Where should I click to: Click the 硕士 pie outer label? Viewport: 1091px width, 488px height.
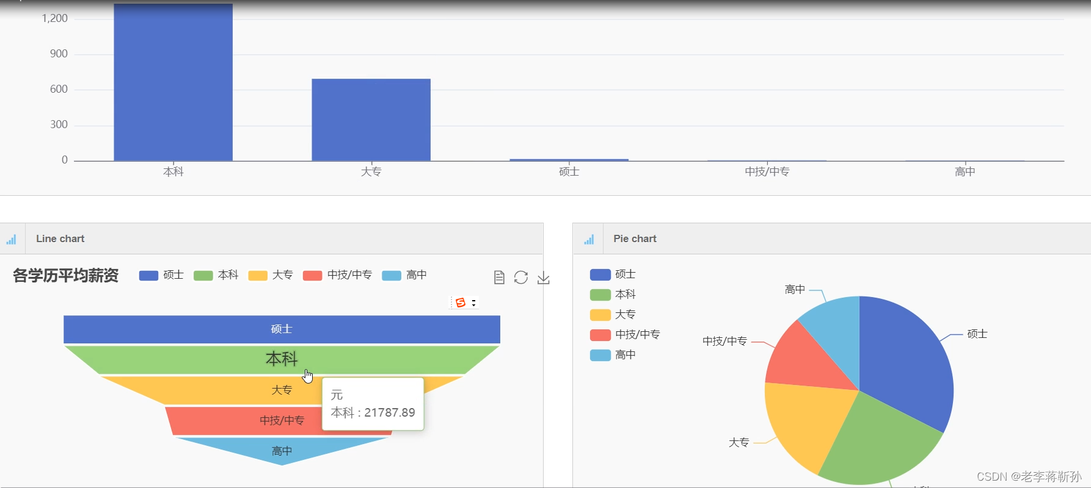coord(977,334)
